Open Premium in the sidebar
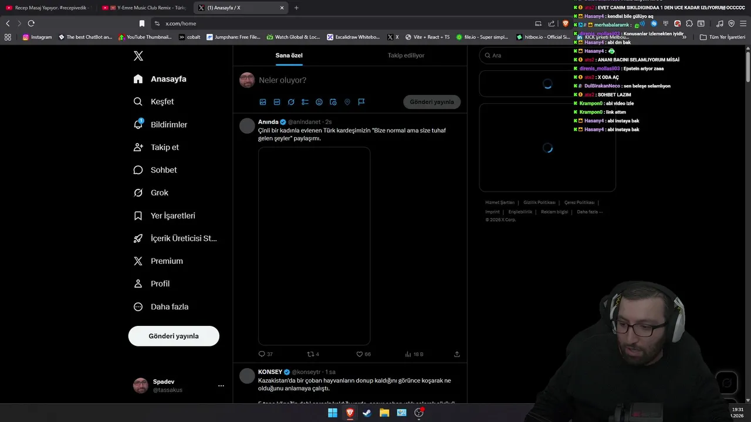751x422 pixels. 158,261
